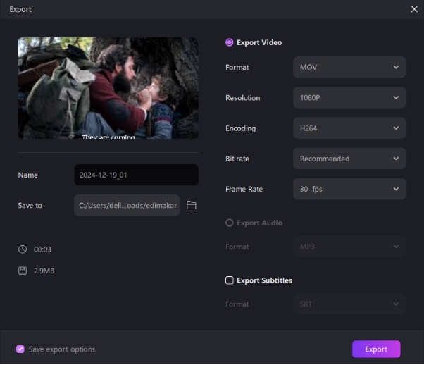Click the video preview thumbnail

click(x=108, y=88)
